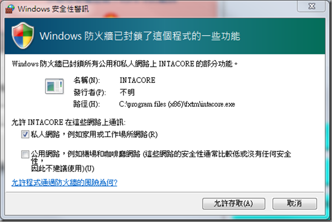The height and width of the screenshot is (222, 332).
Task: Close the Windows 安全性警訊 dialog
Action: point(311,6)
